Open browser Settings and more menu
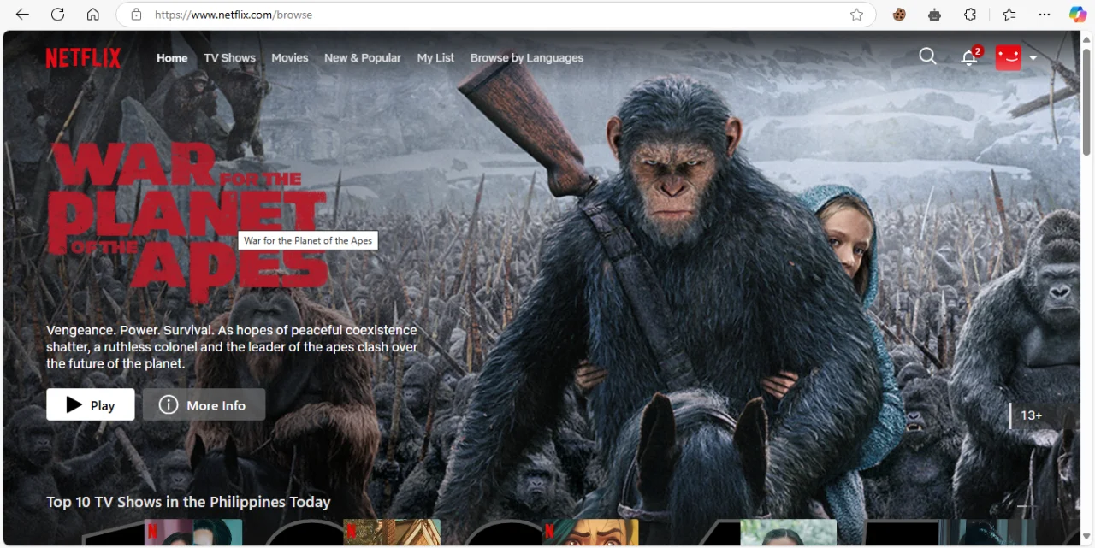The image size is (1095, 548). click(x=1045, y=15)
